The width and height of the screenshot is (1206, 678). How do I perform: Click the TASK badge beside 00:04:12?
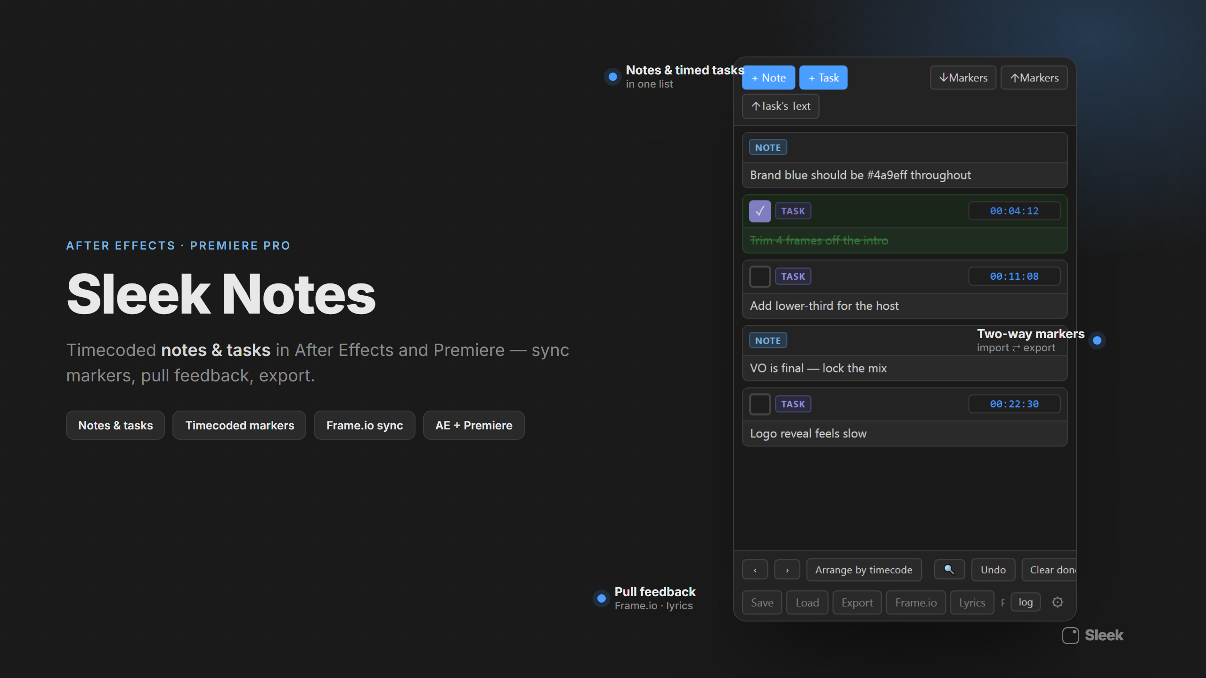[x=793, y=211]
